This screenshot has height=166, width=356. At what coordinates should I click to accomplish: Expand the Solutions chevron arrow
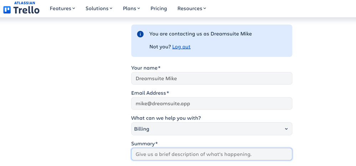coord(111,9)
